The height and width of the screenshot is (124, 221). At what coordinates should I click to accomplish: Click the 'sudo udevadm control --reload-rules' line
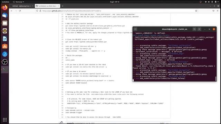80,110
